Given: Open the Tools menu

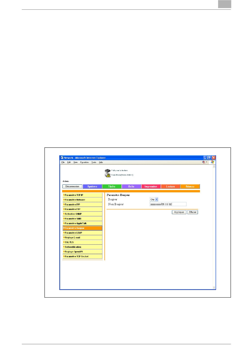Looking at the screenshot, I should [x=94, y=162].
